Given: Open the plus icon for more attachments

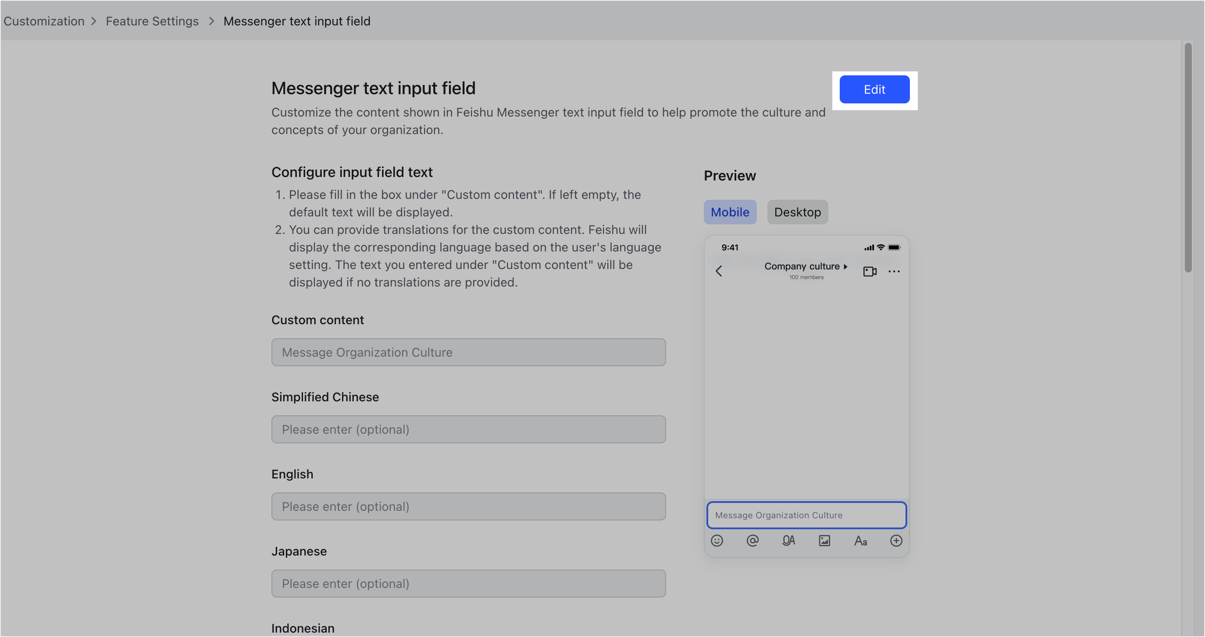Looking at the screenshot, I should [x=896, y=541].
